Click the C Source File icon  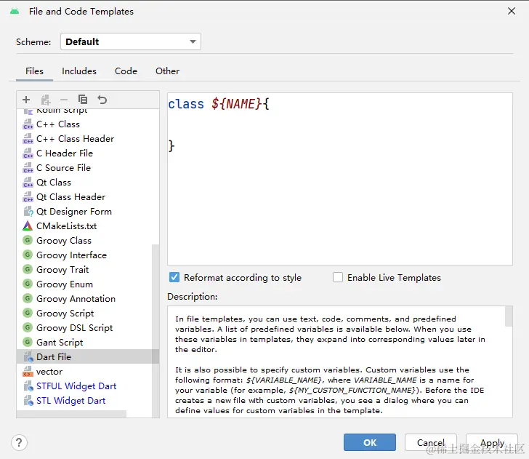pos(28,168)
